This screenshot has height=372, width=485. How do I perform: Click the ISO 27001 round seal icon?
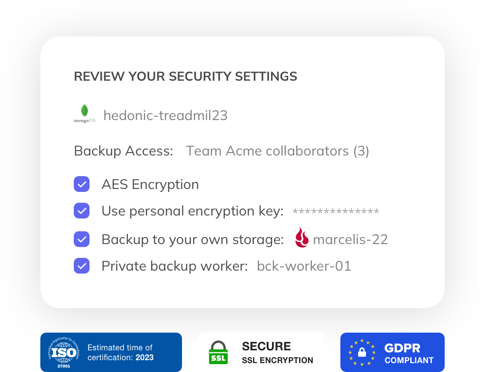coord(62,352)
